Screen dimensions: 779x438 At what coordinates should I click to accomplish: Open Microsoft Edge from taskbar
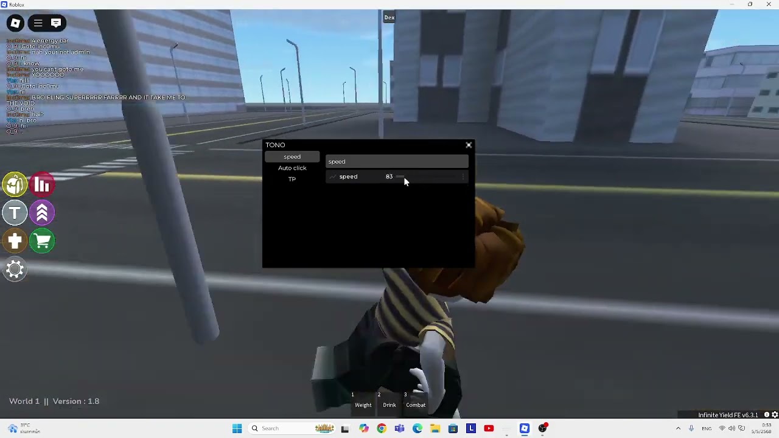[x=417, y=428]
